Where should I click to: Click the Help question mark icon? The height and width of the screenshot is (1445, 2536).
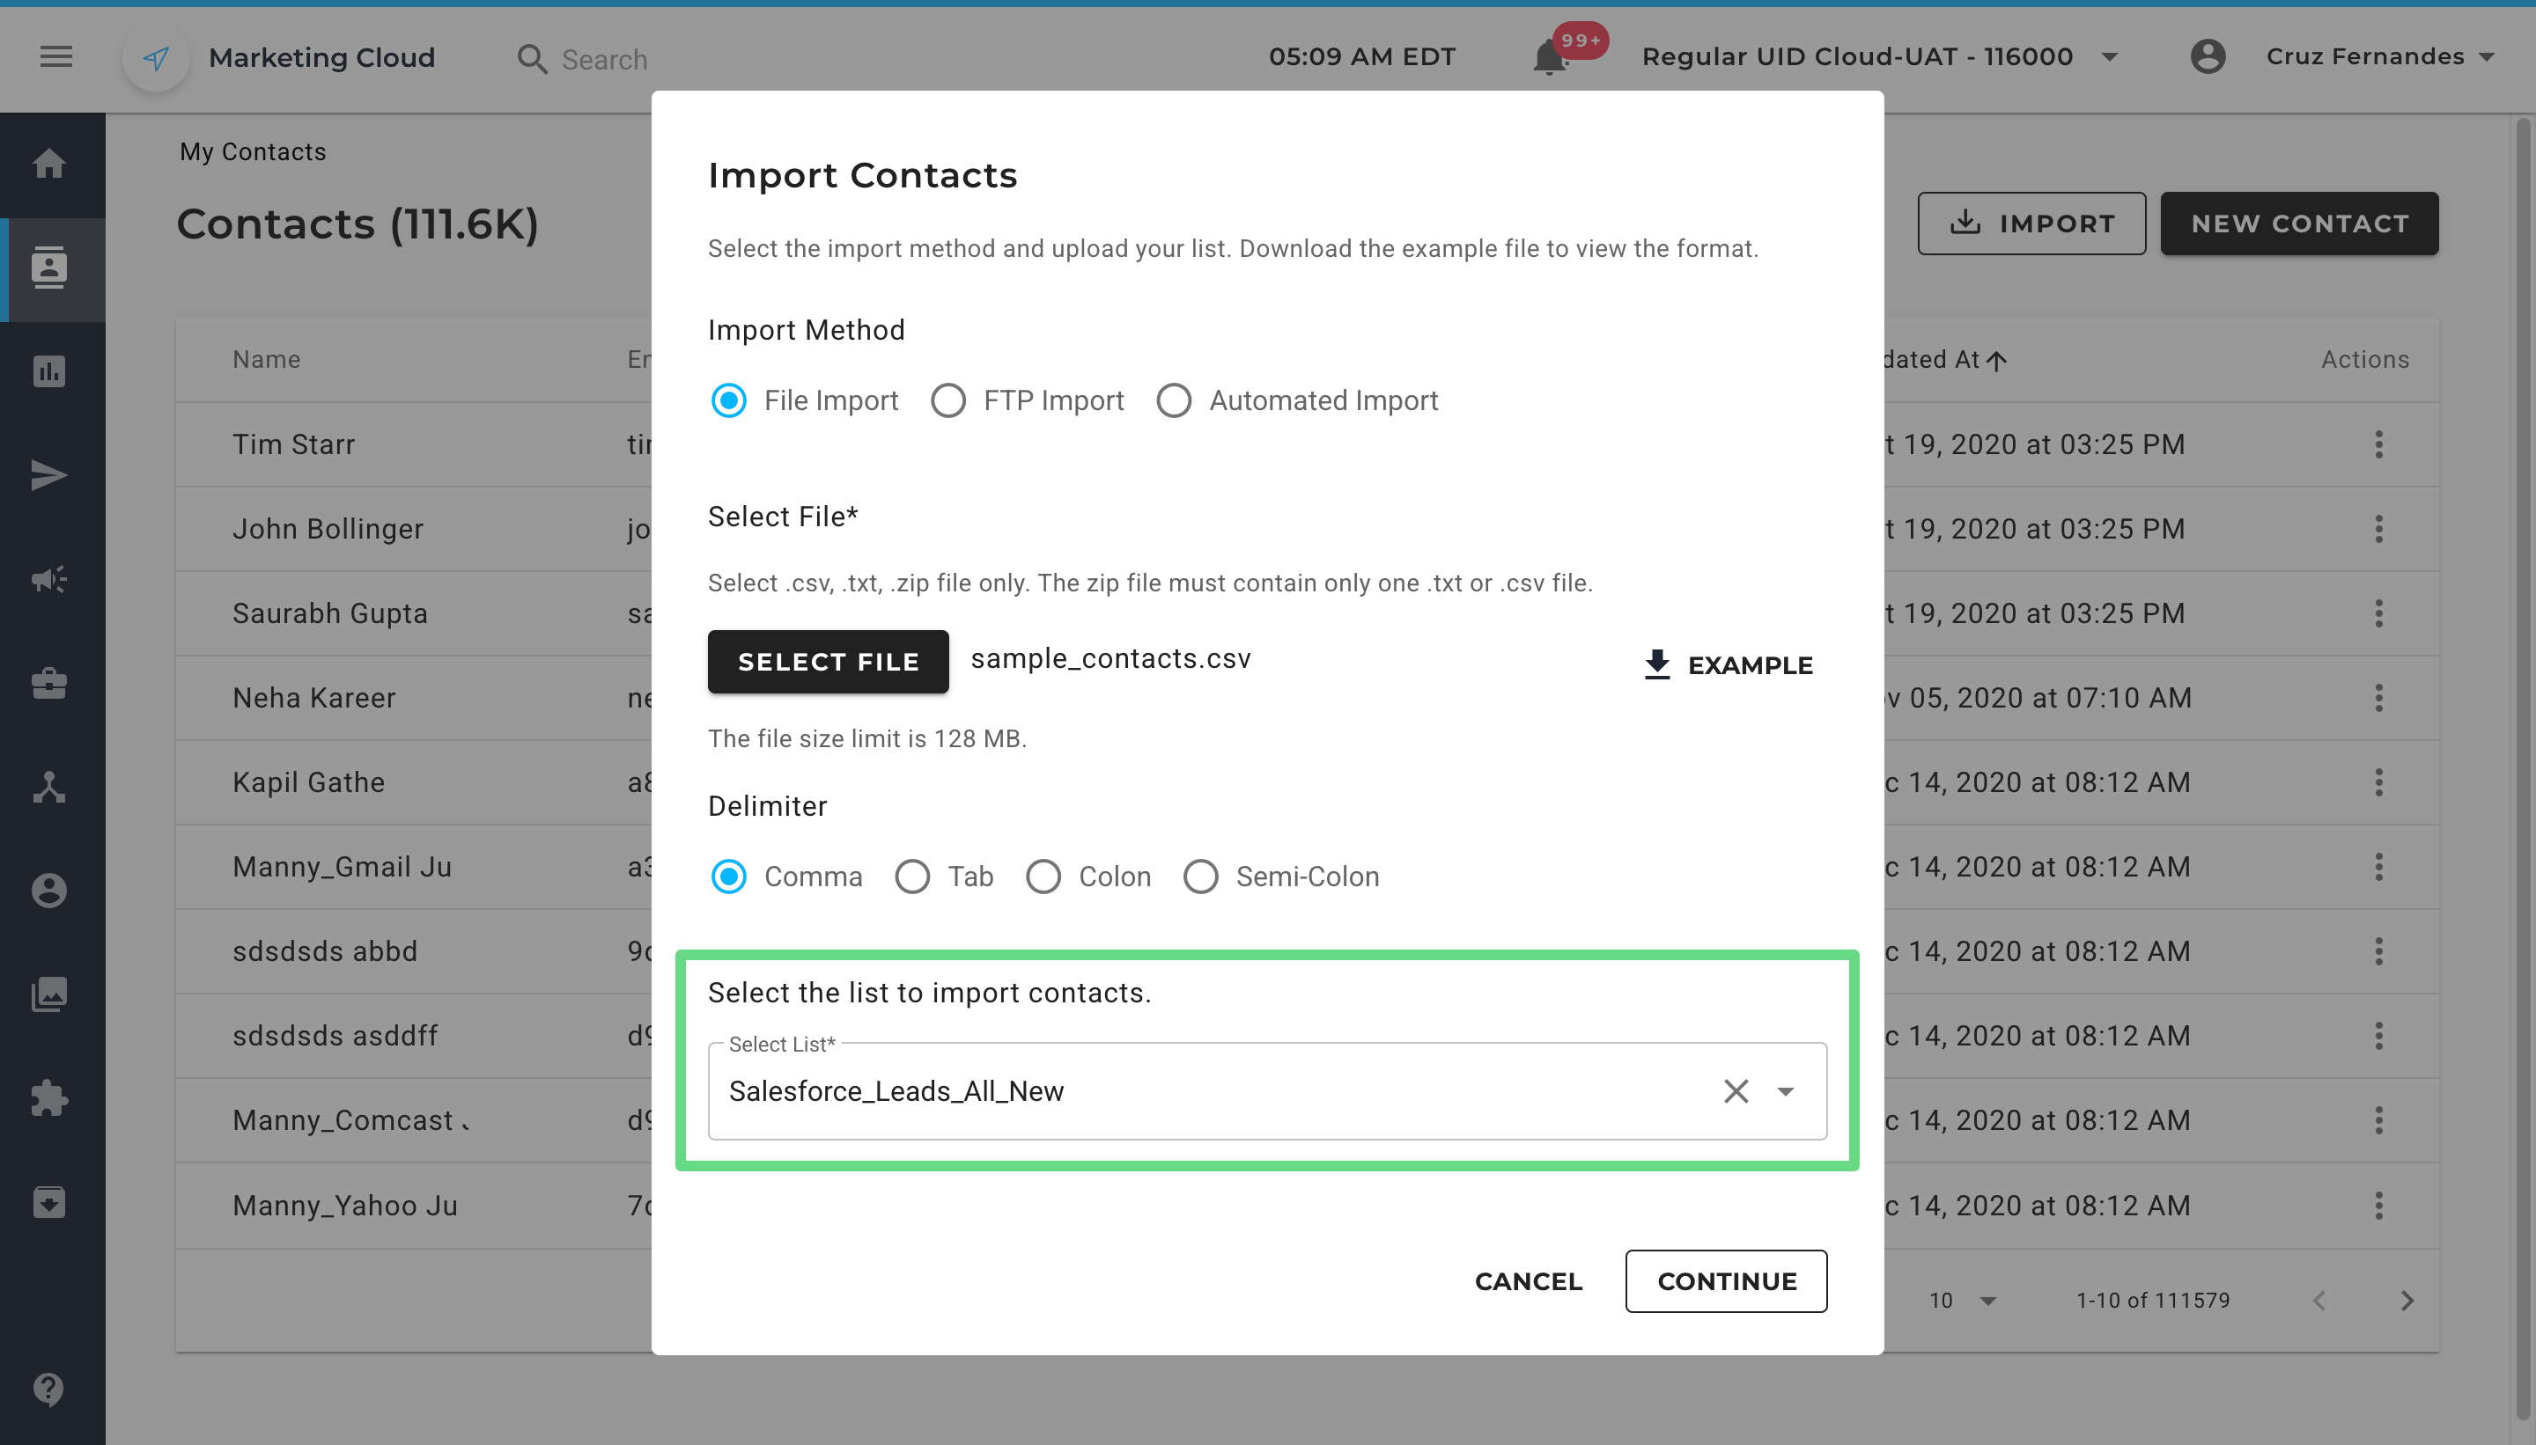click(49, 1389)
